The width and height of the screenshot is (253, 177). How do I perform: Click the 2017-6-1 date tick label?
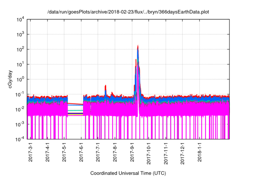[81, 152]
